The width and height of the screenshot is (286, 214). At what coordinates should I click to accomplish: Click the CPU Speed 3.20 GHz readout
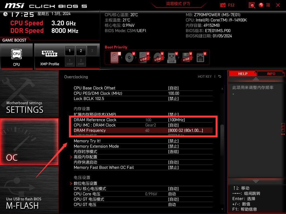click(x=43, y=23)
